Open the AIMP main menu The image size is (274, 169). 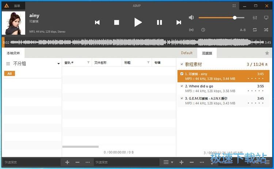[x=17, y=6]
